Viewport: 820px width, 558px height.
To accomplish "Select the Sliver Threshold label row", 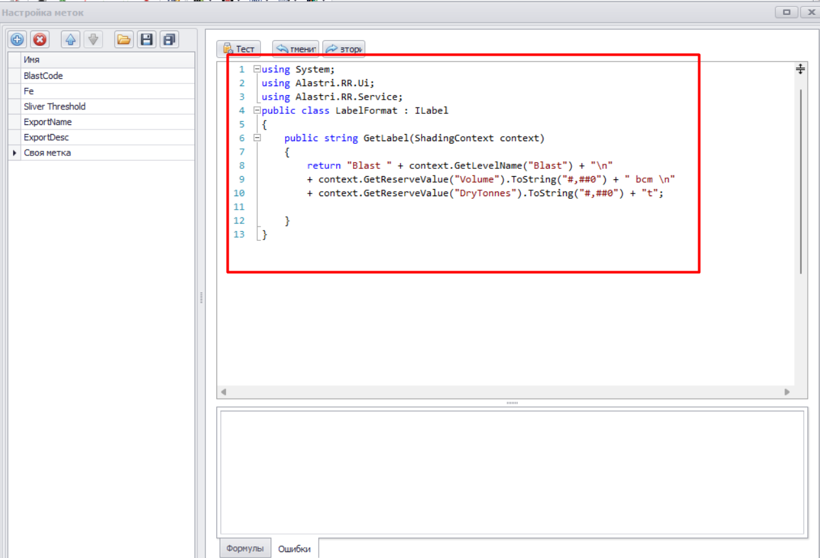I will tap(54, 107).
